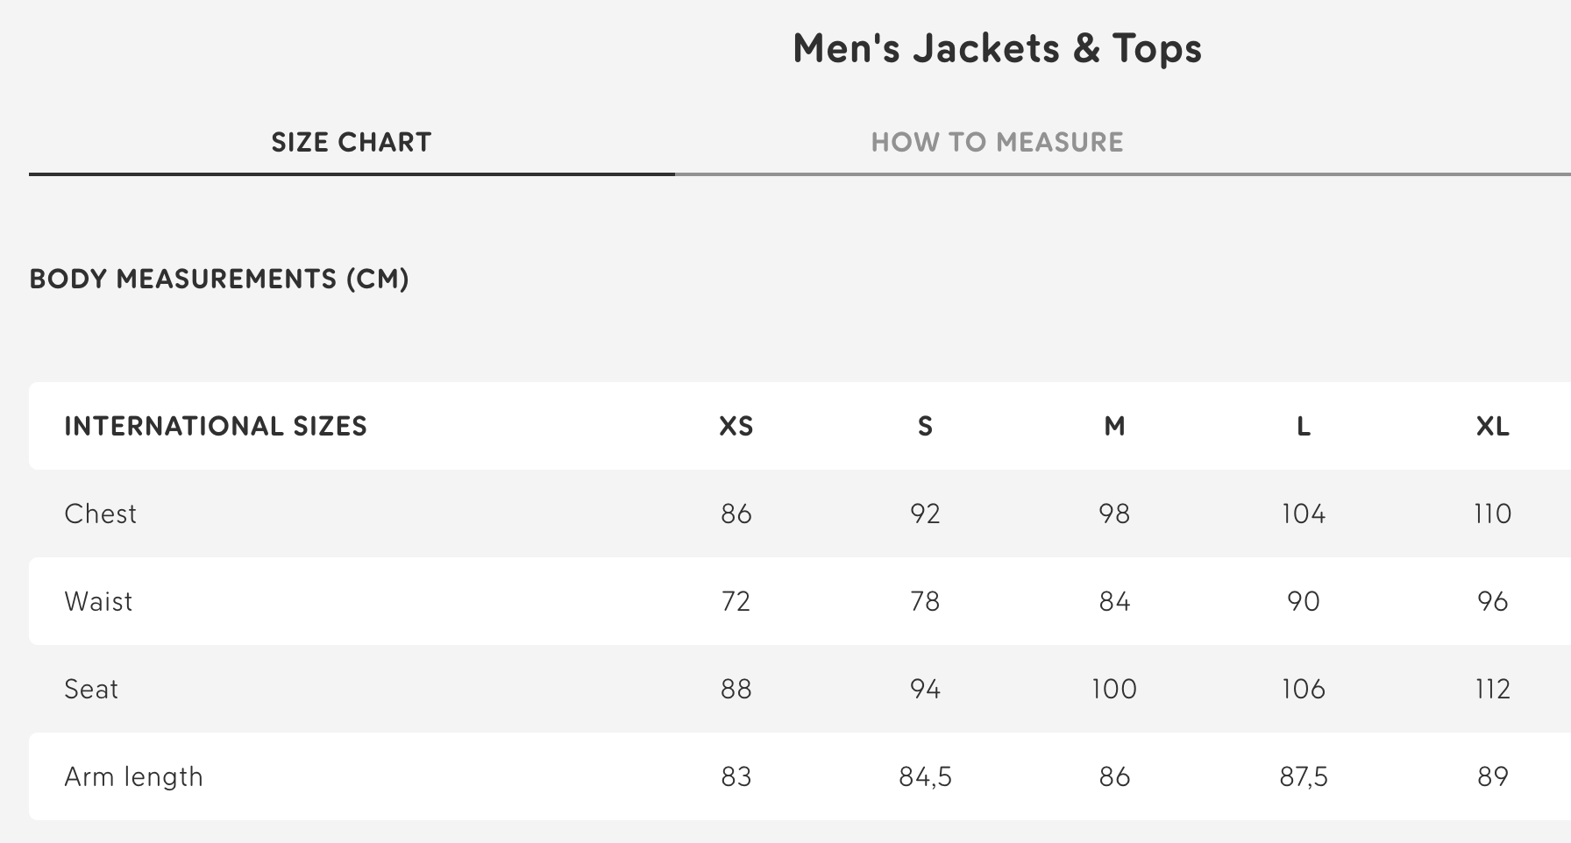Select the arm length 87,5 for size L
The image size is (1571, 843).
pos(1304,776)
